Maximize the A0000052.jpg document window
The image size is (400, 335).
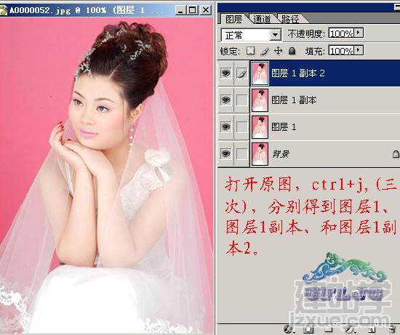pos(193,10)
